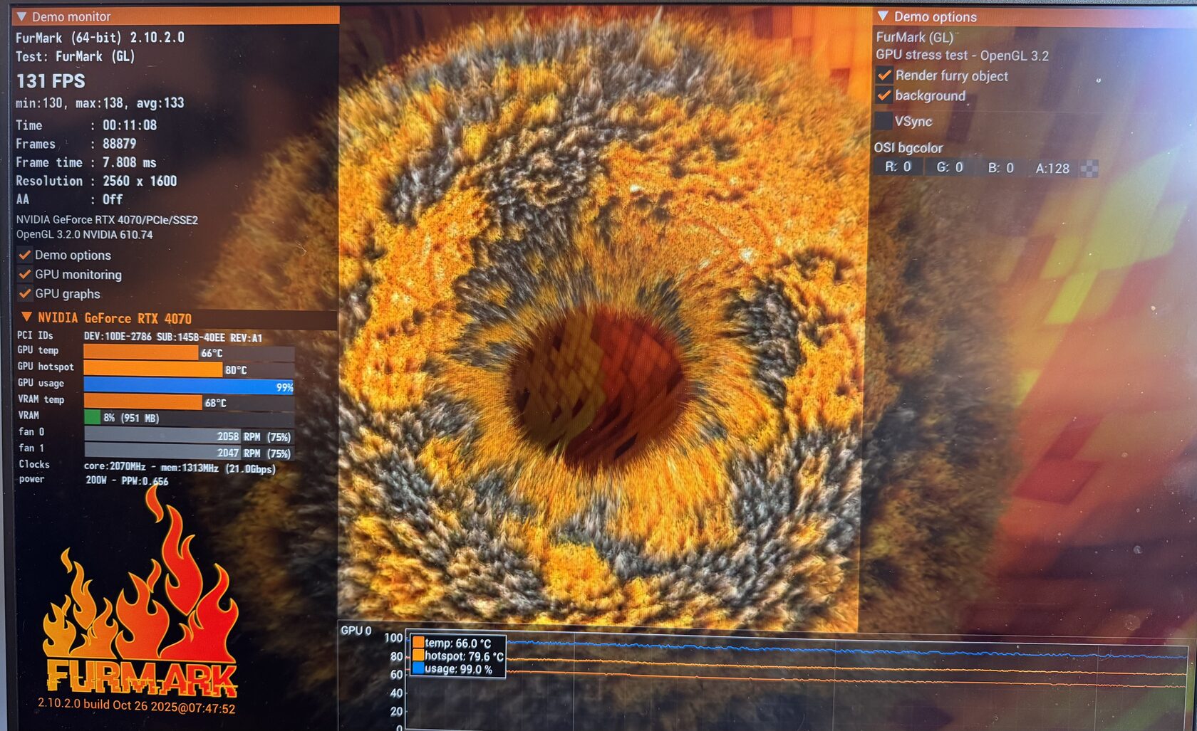This screenshot has height=731, width=1197.
Task: Click the min:130, max:138, avg:133 line
Action: point(100,103)
